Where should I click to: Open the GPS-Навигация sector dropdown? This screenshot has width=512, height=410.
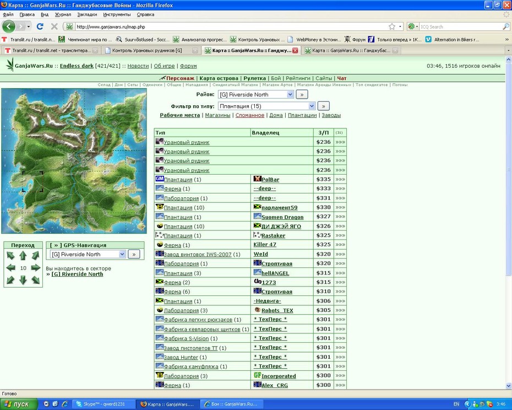pyautogui.click(x=88, y=254)
